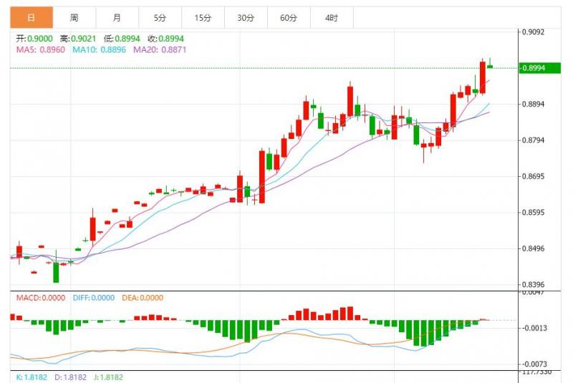
Task: Select the 4时 timeframe tab
Action: coord(332,17)
